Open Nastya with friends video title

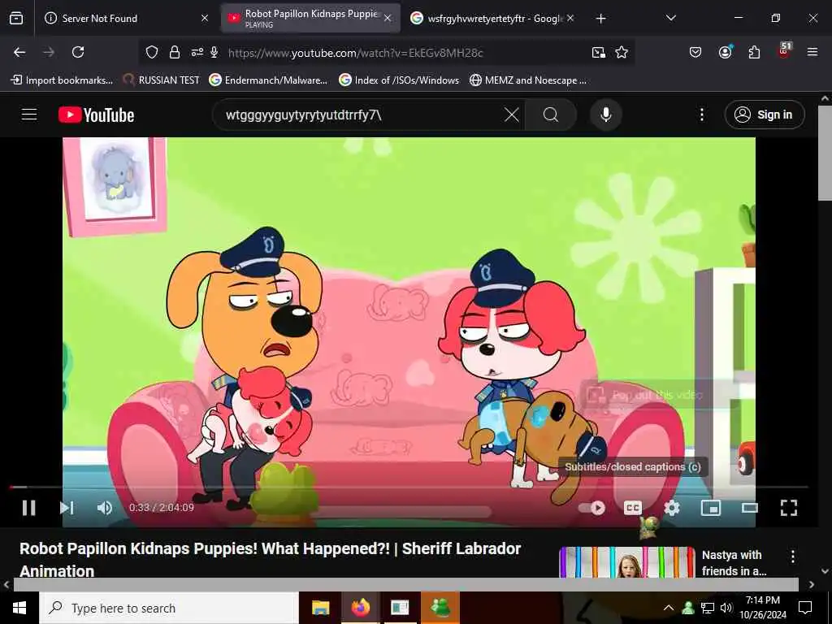(734, 563)
